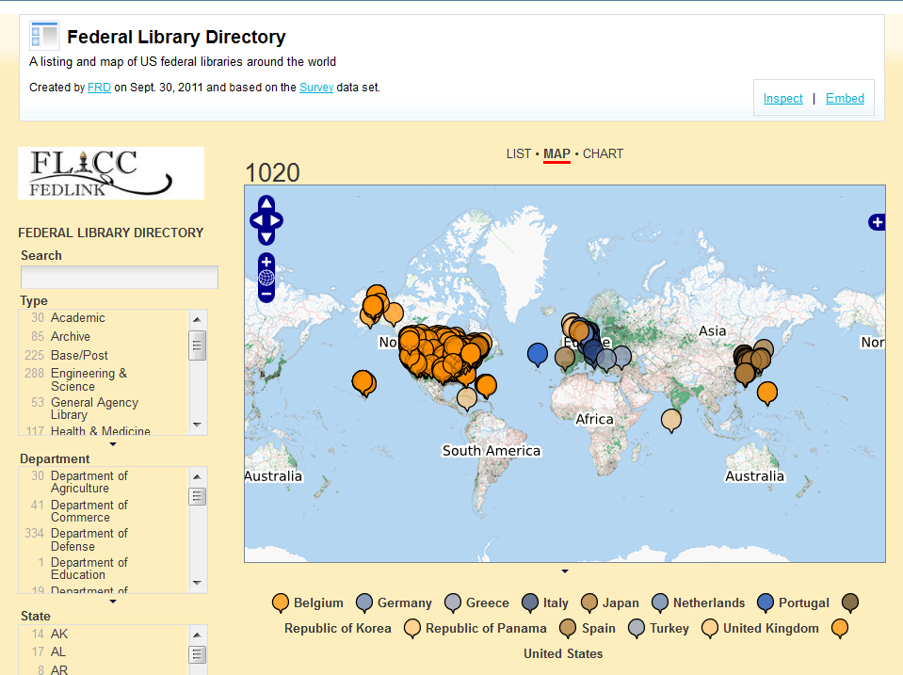This screenshot has height=675, width=903.
Task: Zoom out using the map minus icon
Action: pos(266,295)
